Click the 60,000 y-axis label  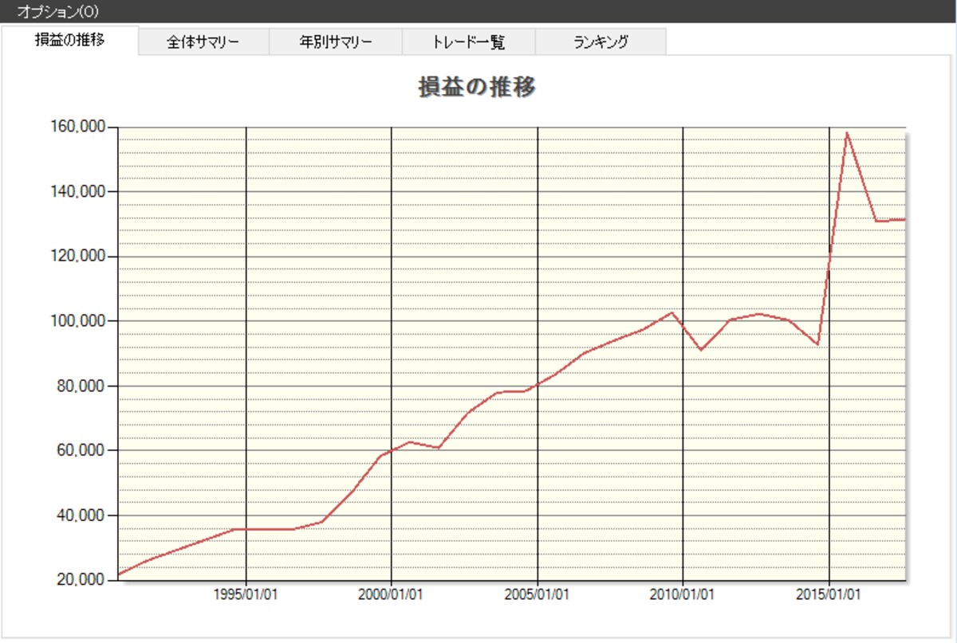click(82, 450)
